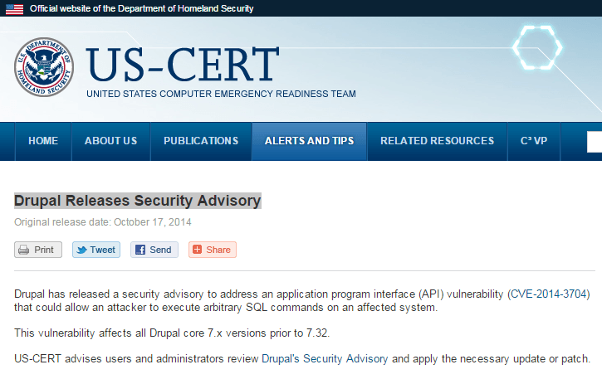602x384 pixels.
Task: Click the Tweet button label
Action: [102, 250]
